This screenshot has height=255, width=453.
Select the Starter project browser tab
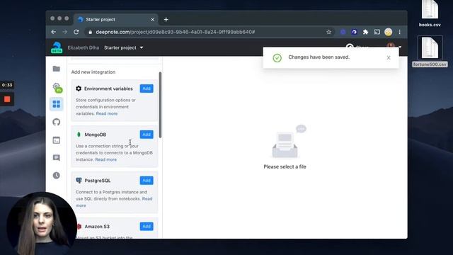tap(115, 20)
